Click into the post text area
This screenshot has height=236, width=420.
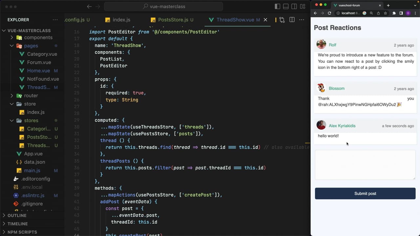(365, 165)
